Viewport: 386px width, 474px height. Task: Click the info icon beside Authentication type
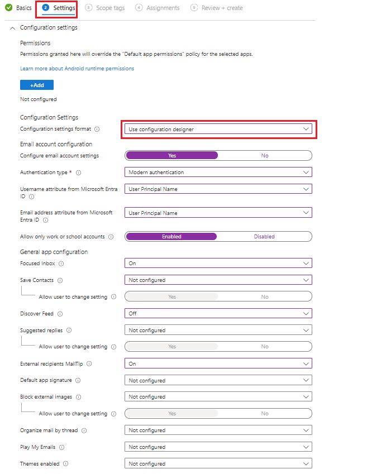(x=79, y=173)
